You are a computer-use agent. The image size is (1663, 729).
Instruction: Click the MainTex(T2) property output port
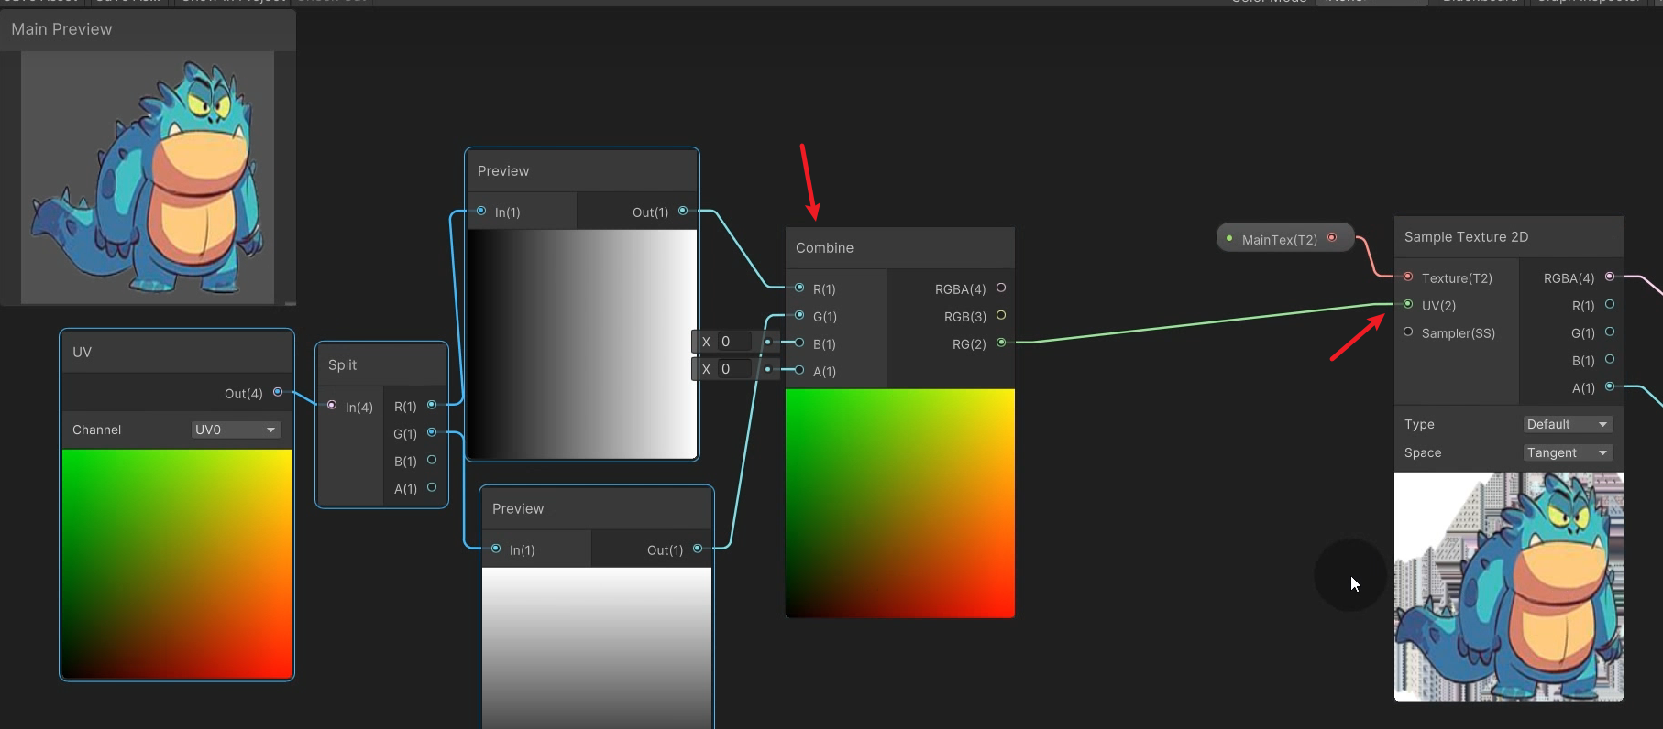[1332, 238]
